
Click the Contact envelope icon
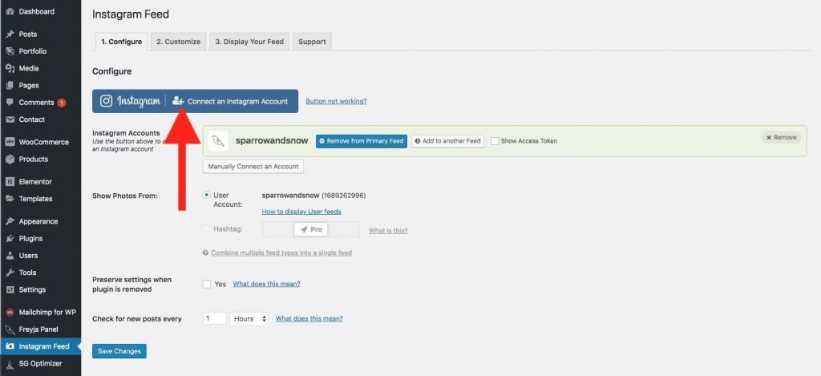10,119
